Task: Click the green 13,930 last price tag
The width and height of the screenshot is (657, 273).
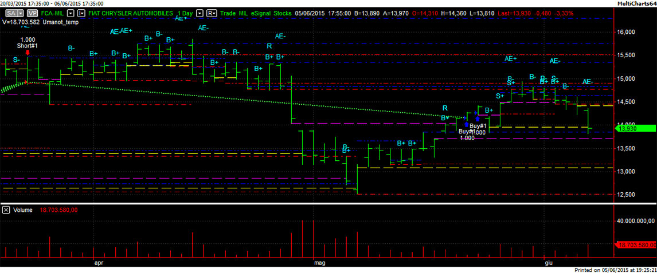Action: point(635,129)
